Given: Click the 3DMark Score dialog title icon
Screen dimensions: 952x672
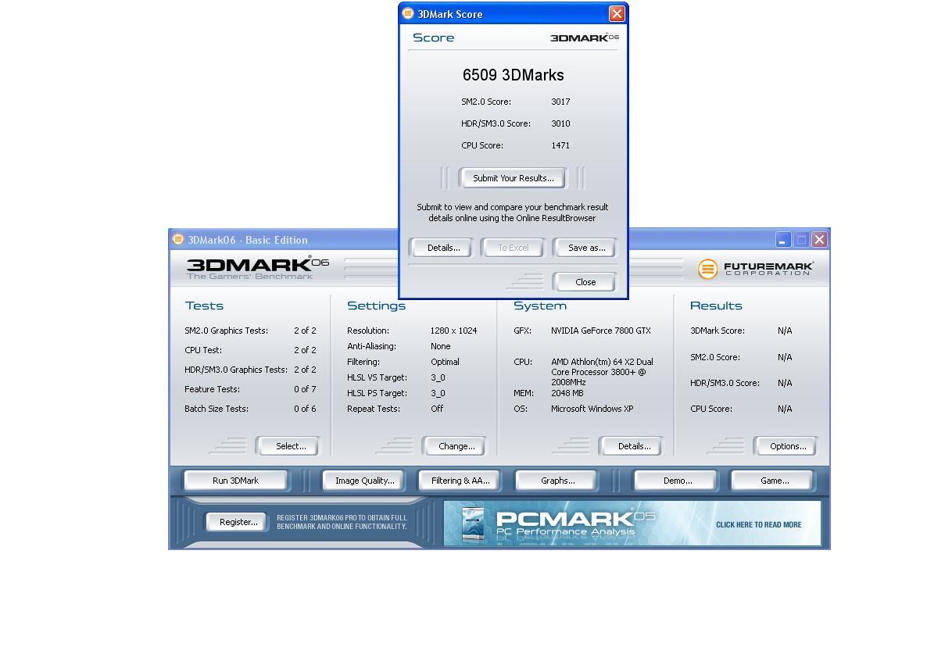Looking at the screenshot, I should pos(407,13).
